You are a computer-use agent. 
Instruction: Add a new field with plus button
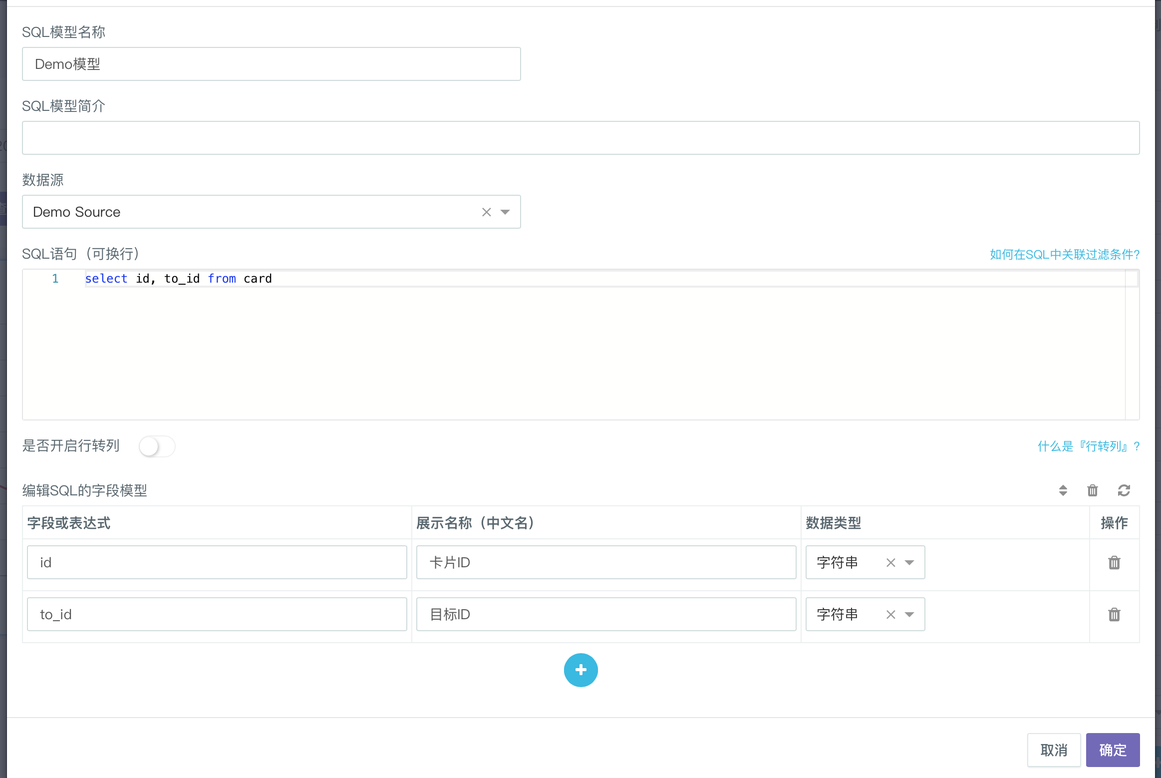click(x=580, y=670)
